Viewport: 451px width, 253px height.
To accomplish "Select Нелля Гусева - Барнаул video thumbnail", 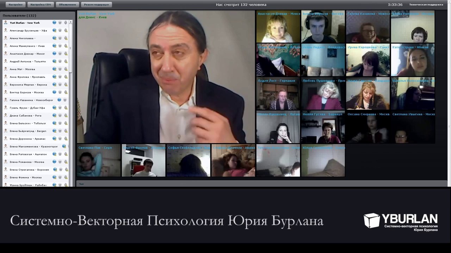I will [x=323, y=127].
